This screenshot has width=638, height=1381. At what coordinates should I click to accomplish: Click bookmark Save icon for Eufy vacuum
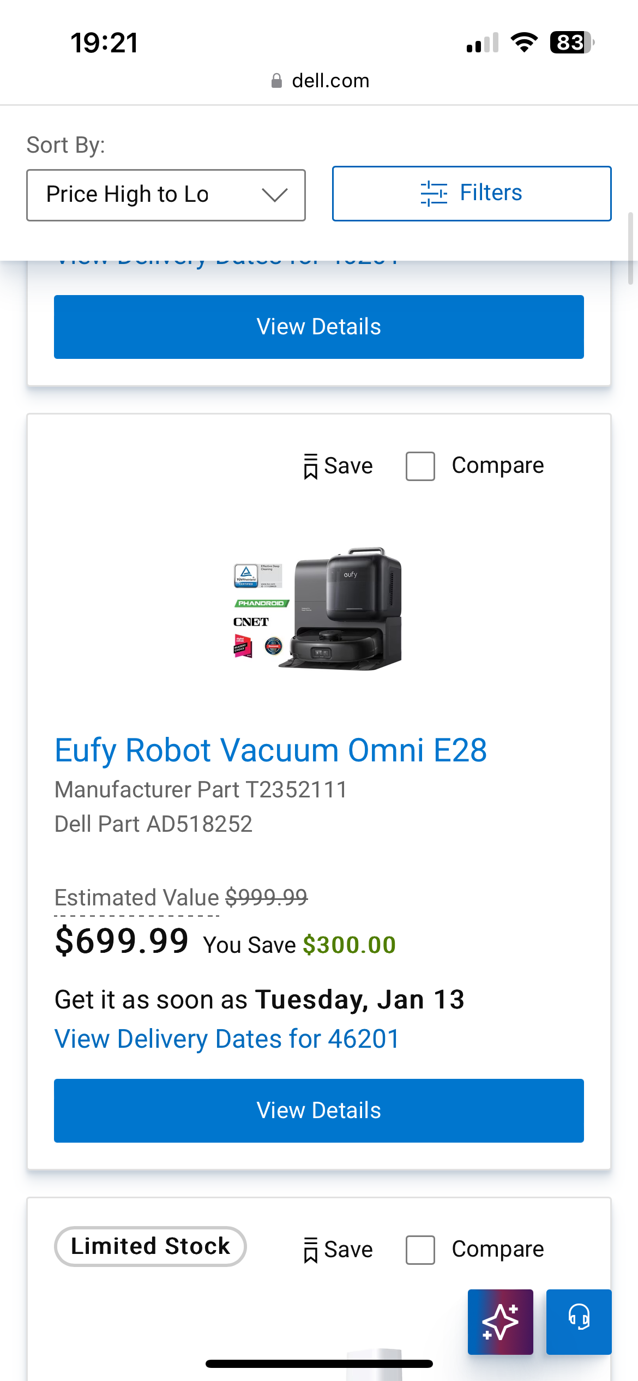point(311,466)
